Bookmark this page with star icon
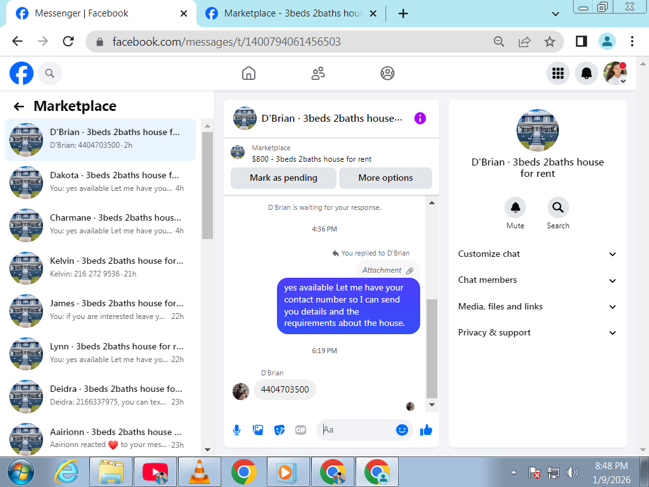Image resolution: width=649 pixels, height=487 pixels. [549, 41]
